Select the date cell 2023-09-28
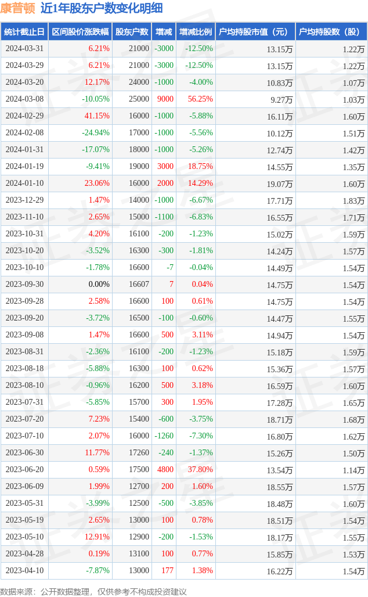The height and width of the screenshot is (597, 368). click(x=25, y=301)
